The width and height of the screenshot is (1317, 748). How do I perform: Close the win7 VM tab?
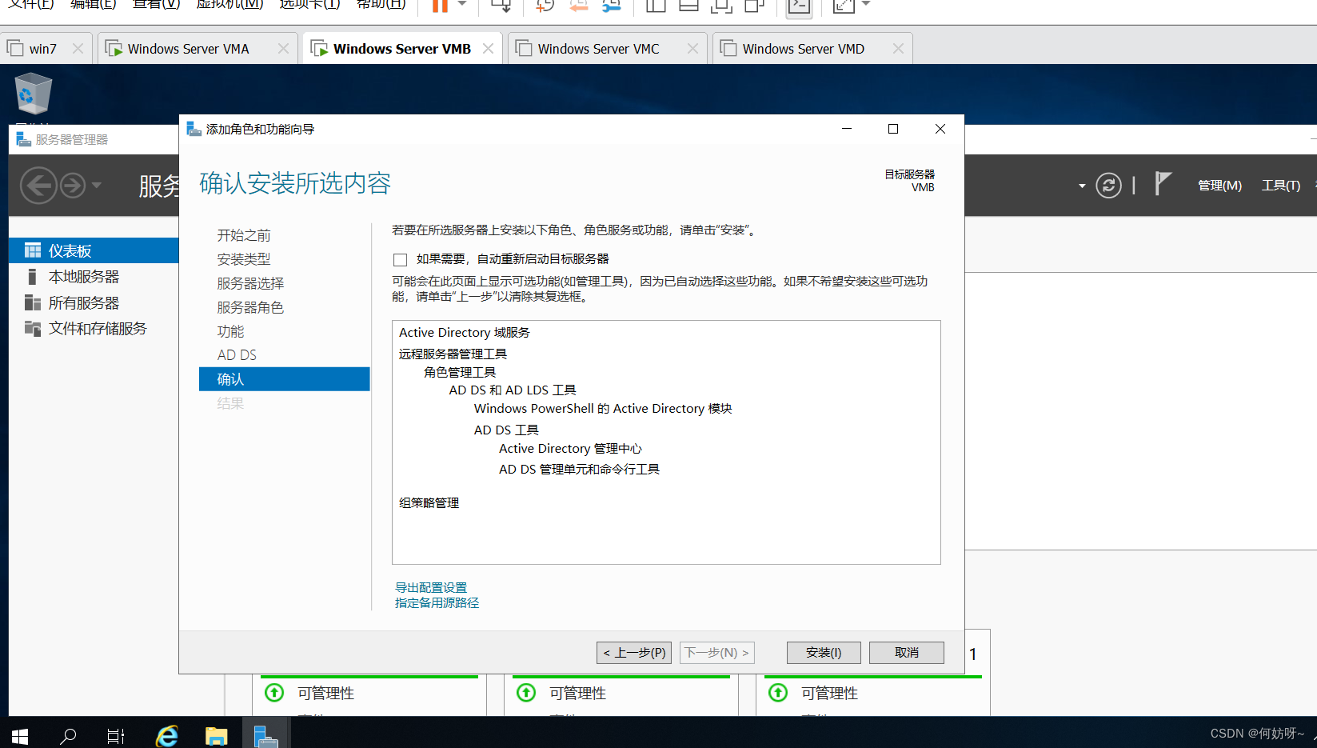78,49
